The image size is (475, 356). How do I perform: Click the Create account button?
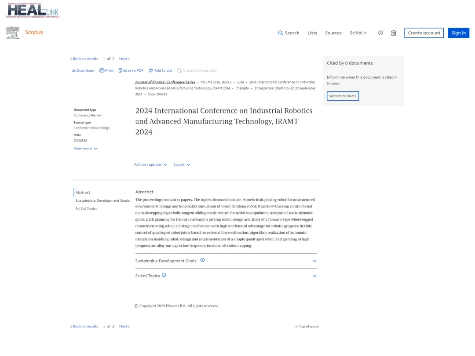[424, 33]
